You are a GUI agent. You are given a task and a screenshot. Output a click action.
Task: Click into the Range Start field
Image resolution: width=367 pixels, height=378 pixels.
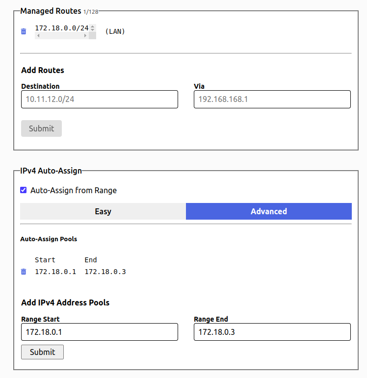click(100, 332)
